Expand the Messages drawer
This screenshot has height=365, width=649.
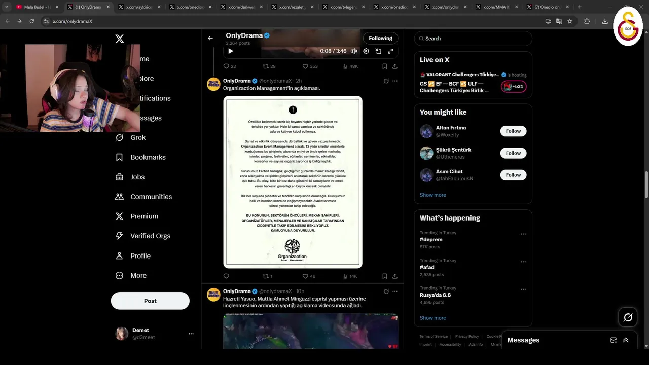(626, 340)
